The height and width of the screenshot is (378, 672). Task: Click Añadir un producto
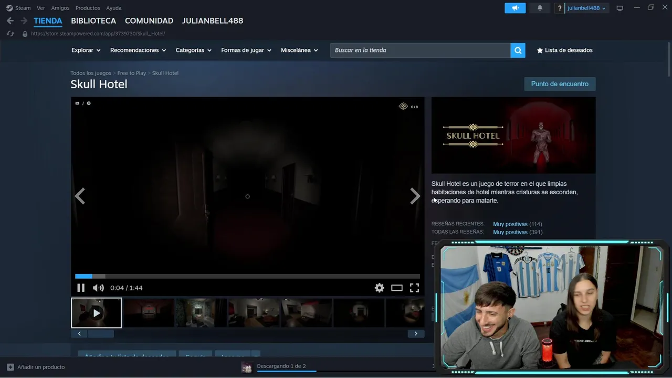pos(41,367)
